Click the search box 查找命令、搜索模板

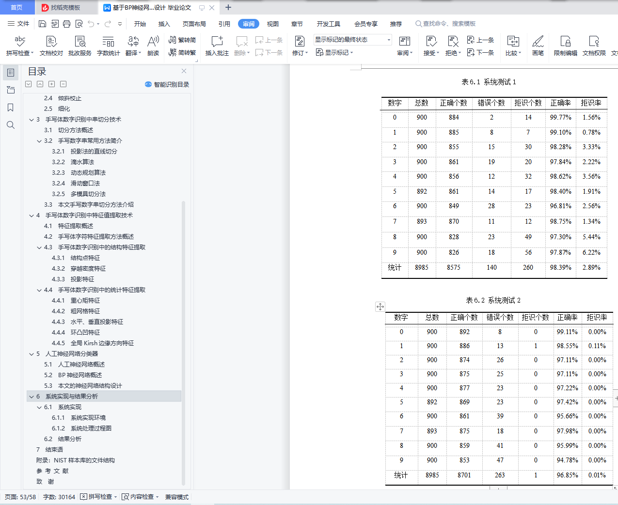[445, 24]
